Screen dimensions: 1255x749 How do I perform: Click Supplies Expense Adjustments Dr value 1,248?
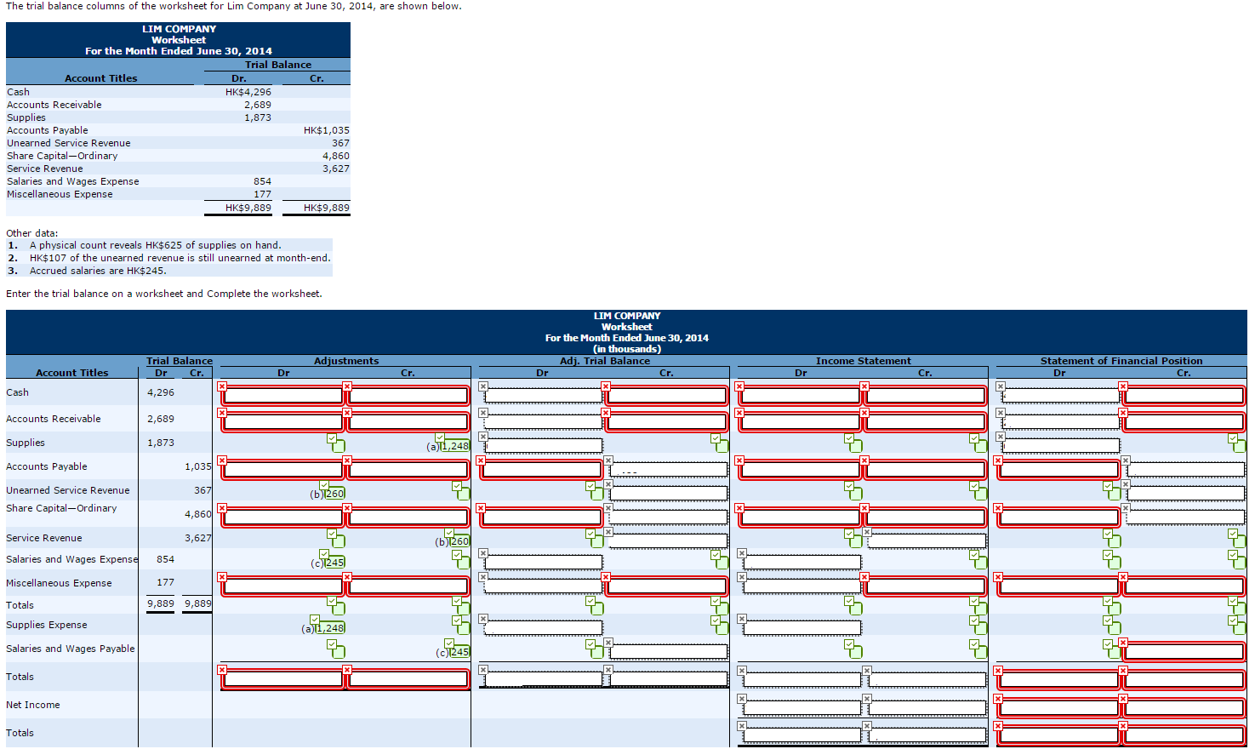(x=330, y=628)
